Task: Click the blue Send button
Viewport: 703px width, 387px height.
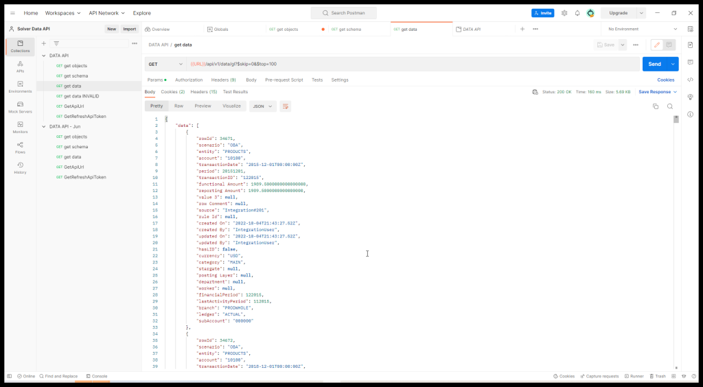Action: (x=654, y=64)
